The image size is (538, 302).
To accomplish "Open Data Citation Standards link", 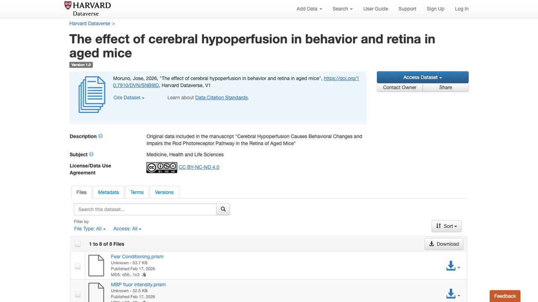I will 222,98.
